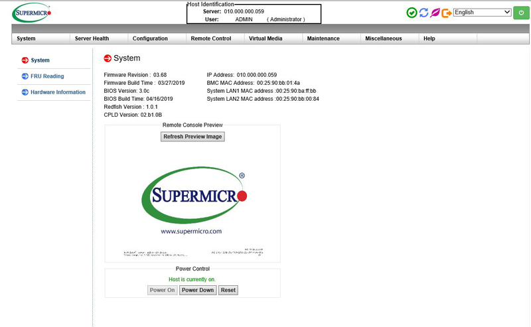
Task: Click the Server address in Host Identification
Action: tap(244, 11)
